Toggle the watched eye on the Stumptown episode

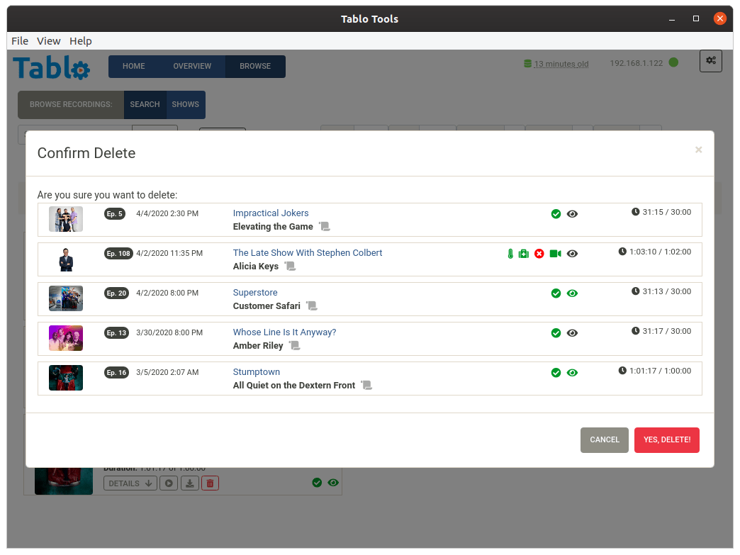tap(572, 372)
